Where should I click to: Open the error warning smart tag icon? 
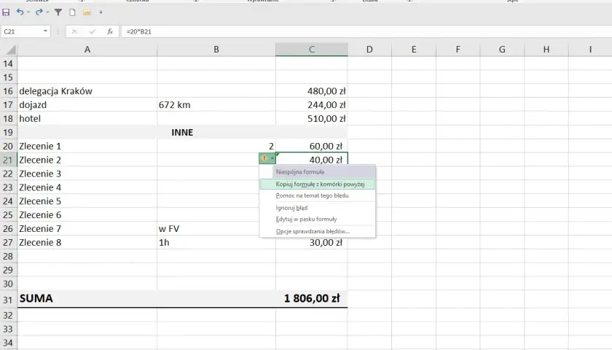click(x=264, y=158)
